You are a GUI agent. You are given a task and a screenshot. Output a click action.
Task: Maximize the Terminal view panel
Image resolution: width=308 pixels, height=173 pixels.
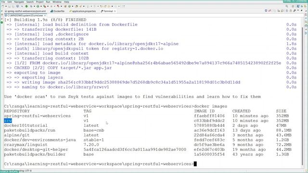point(302,10)
